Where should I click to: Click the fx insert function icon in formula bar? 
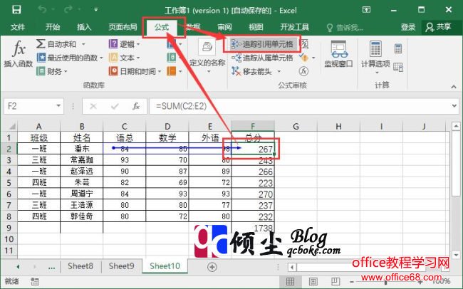(x=136, y=106)
